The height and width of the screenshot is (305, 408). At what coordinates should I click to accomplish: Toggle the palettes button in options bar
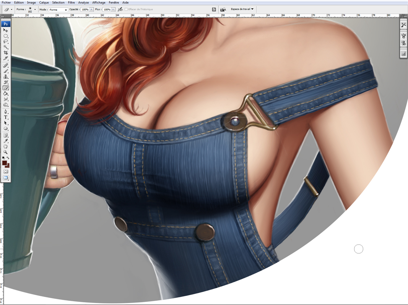tap(214, 9)
